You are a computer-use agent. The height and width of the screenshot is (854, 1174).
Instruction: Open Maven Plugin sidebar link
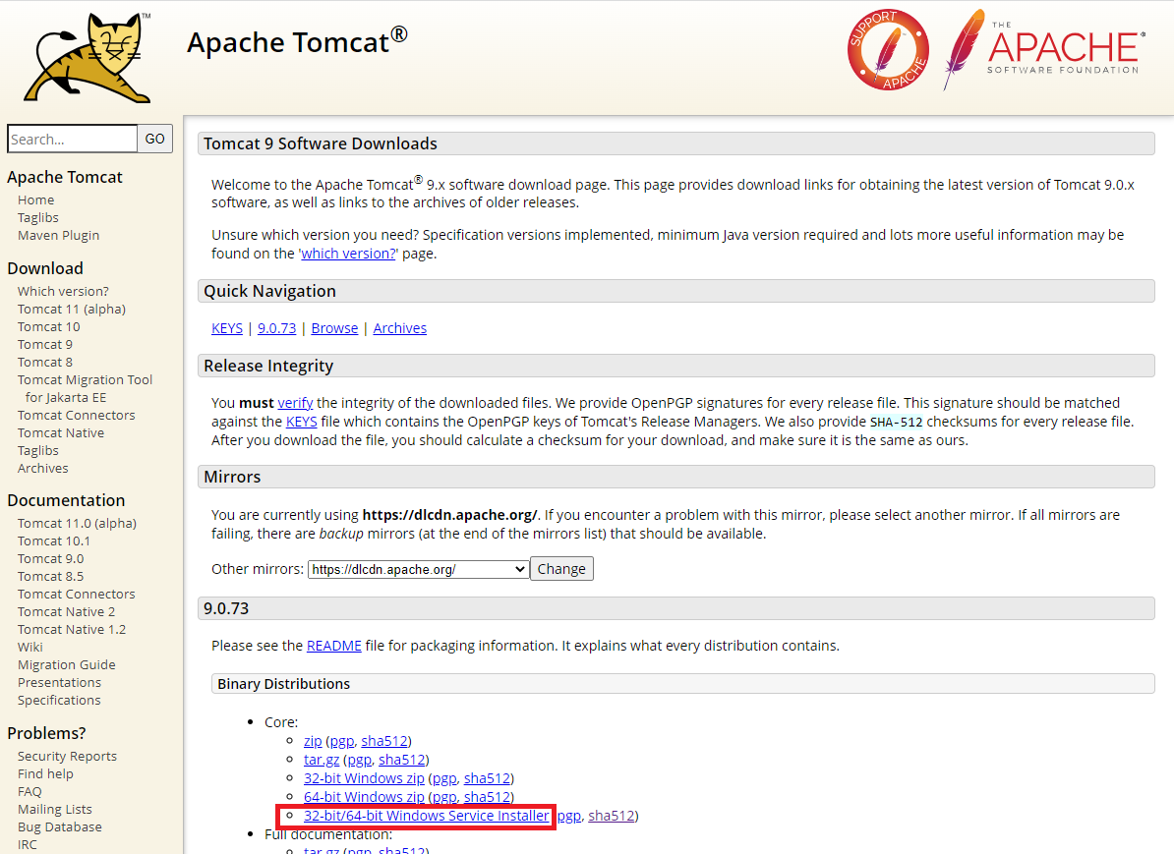(58, 235)
